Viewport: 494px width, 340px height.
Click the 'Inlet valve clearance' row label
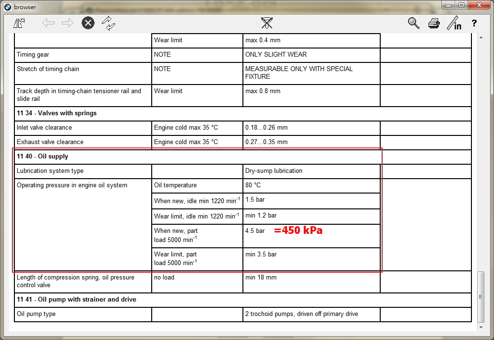[x=44, y=128]
